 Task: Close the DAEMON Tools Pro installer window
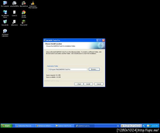point(103,40)
